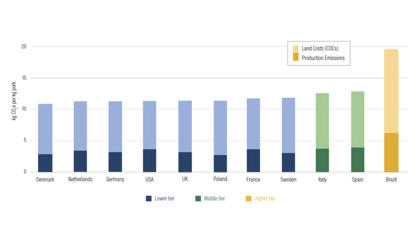Select the Middle tier legend label

214,199
